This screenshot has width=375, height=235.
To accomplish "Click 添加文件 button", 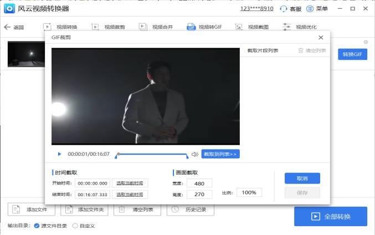I will click(32, 210).
